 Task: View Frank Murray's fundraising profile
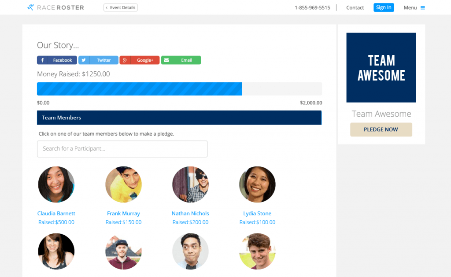pos(123,213)
